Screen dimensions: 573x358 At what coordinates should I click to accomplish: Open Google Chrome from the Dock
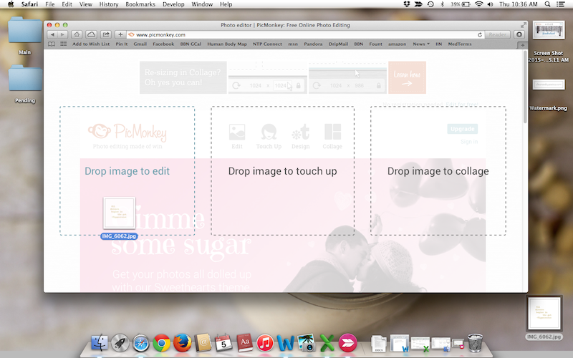pos(161,343)
